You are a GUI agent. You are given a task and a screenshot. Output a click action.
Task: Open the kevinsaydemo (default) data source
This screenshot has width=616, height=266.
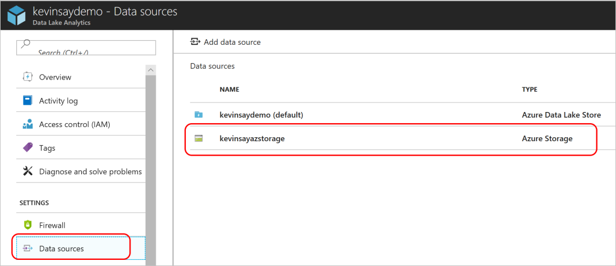coord(261,115)
